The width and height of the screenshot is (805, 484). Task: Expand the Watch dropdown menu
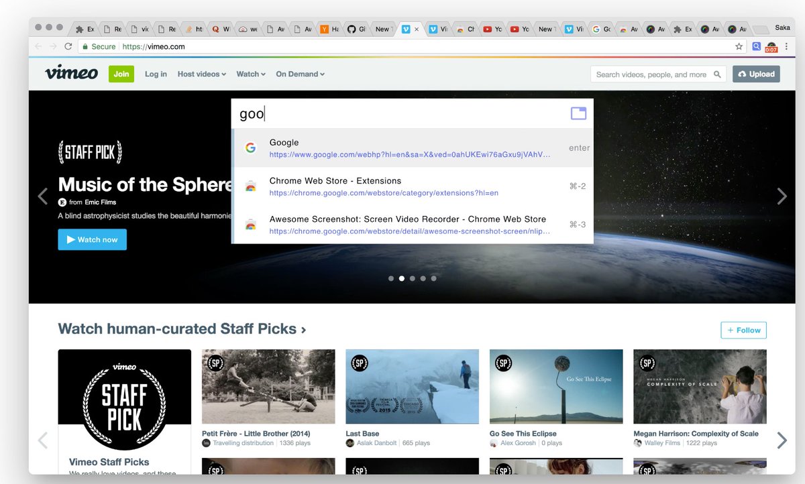click(x=251, y=74)
